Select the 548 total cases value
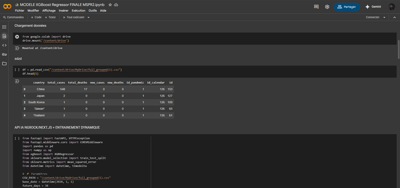400x188 pixels. 63,89
